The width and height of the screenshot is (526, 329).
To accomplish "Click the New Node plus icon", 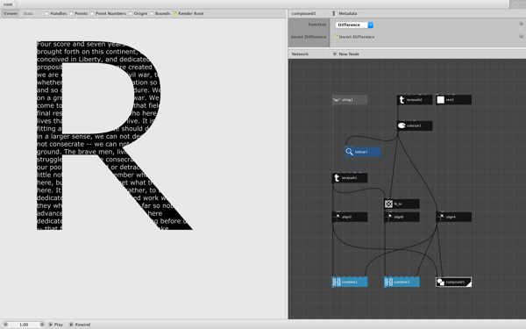I will [x=335, y=54].
